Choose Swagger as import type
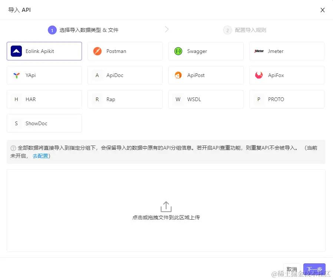This screenshot has height=280, width=333. 206,51
